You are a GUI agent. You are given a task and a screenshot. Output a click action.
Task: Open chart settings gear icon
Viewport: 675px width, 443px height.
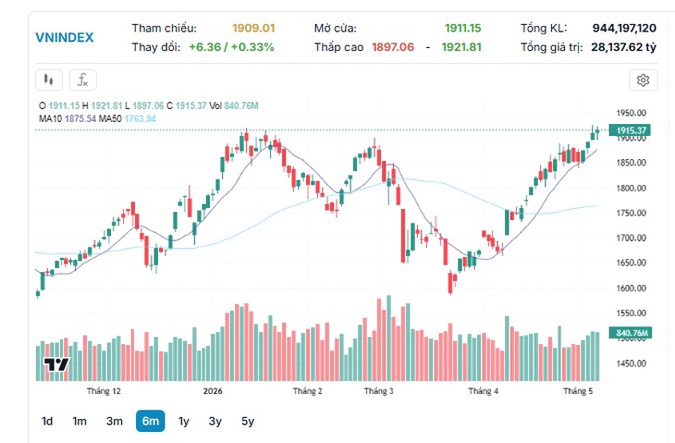pos(644,80)
